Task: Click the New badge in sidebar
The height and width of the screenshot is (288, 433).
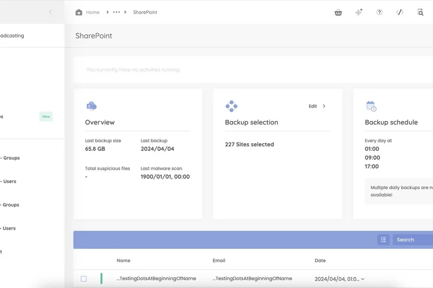Action: click(46, 117)
